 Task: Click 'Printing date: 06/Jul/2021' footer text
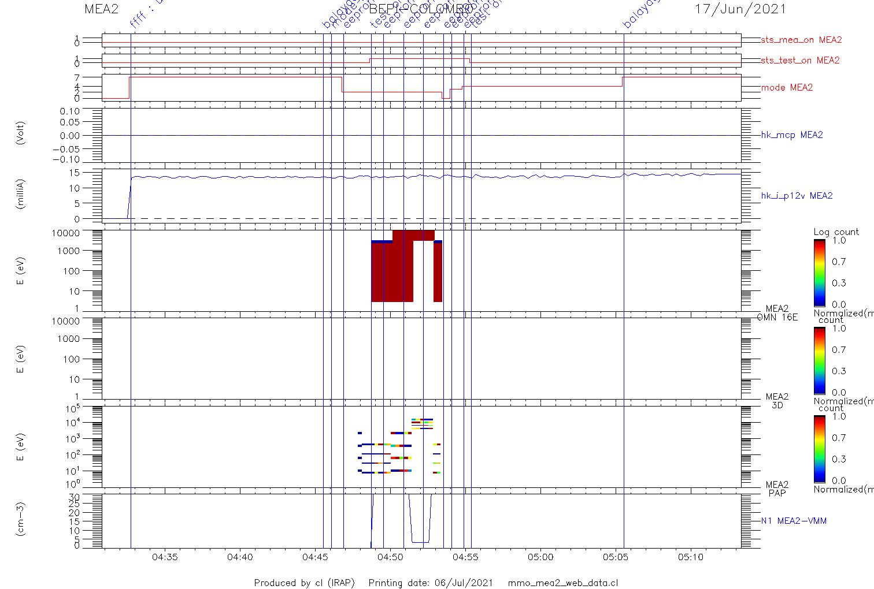tap(431, 583)
